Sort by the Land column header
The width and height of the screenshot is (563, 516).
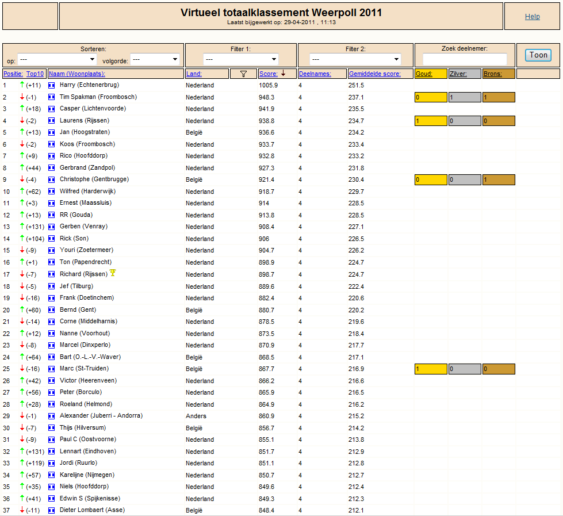194,74
